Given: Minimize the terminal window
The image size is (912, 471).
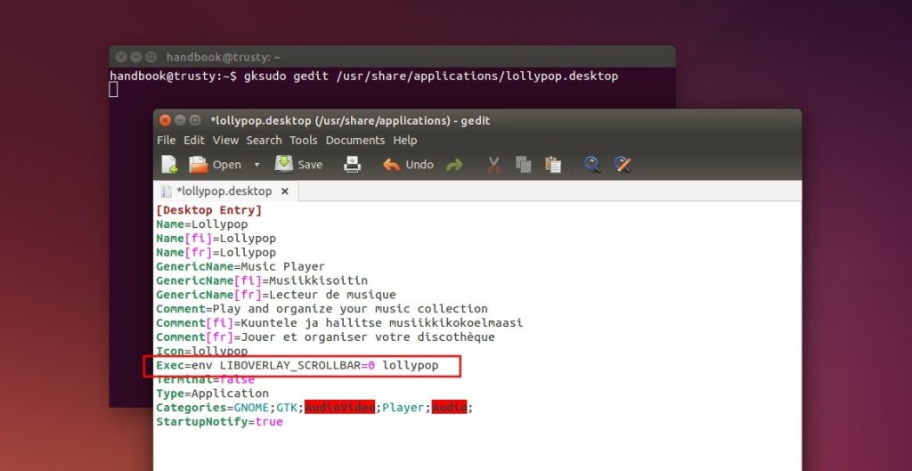Looking at the screenshot, I should [136, 57].
